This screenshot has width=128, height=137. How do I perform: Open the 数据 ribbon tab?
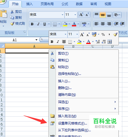point(79,4)
